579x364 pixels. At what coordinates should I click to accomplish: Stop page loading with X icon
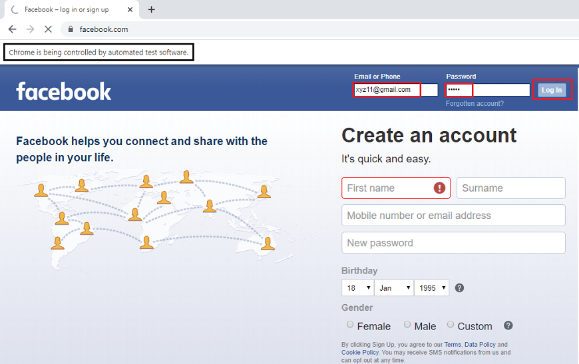49,29
